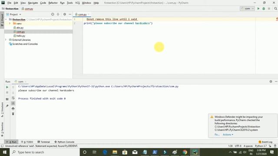Toggle the Run tool window button
Screen dimensions: 278x156
[x=11, y=142]
